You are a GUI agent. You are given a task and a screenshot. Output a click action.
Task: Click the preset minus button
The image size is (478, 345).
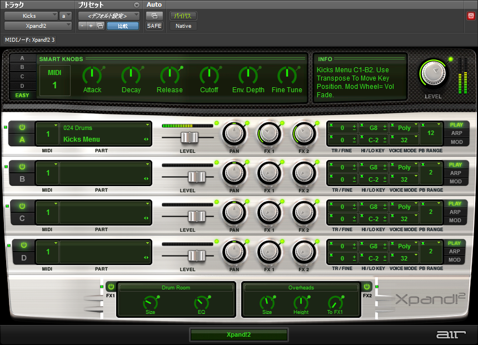click(82, 26)
